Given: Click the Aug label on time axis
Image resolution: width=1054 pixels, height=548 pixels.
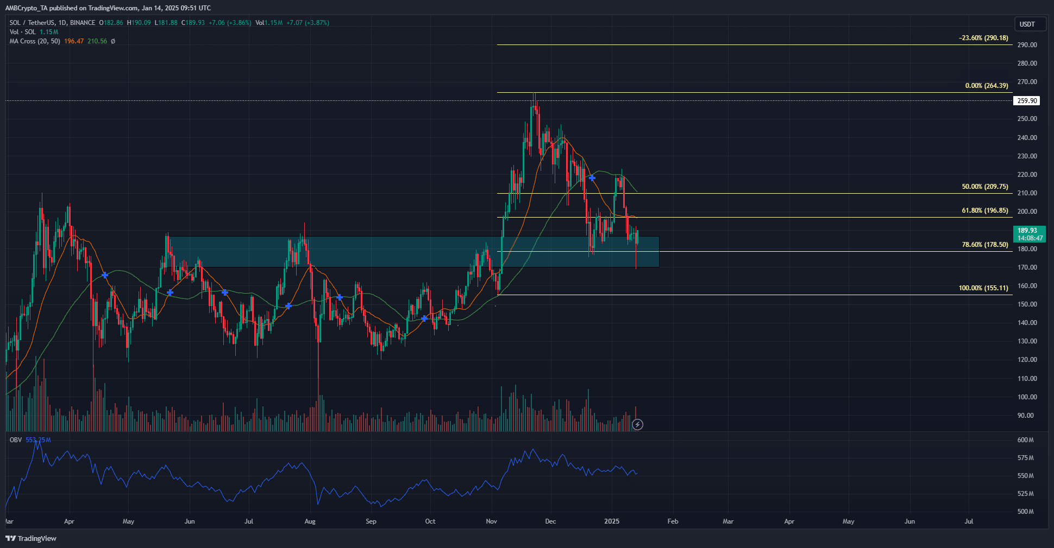Looking at the screenshot, I should tap(310, 521).
